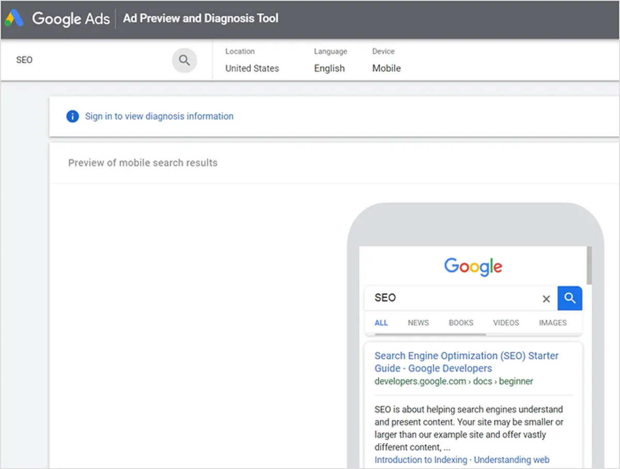620x469 pixels.
Task: Switch to the IMAGES tab
Action: tap(553, 323)
